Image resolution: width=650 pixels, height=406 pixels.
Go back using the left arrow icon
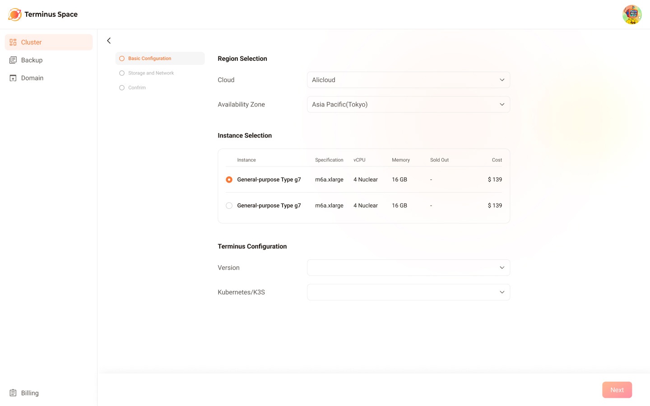tap(109, 41)
